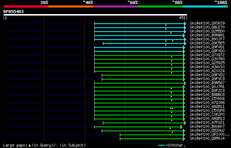Select the UniRef100_Q8LE70 hit label
This screenshot has height=148, width=231.
[x=207, y=27]
